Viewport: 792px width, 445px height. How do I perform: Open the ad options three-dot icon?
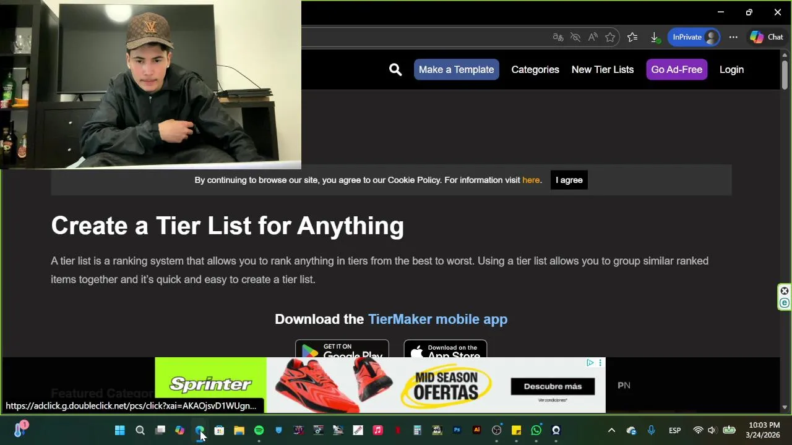pyautogui.click(x=600, y=363)
